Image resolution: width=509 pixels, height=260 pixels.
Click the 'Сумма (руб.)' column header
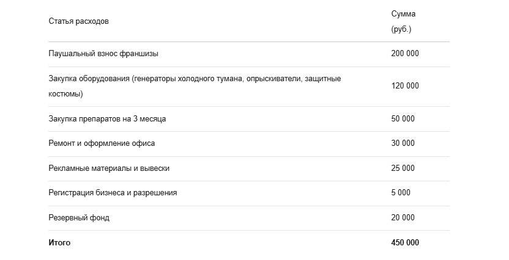pyautogui.click(x=403, y=22)
